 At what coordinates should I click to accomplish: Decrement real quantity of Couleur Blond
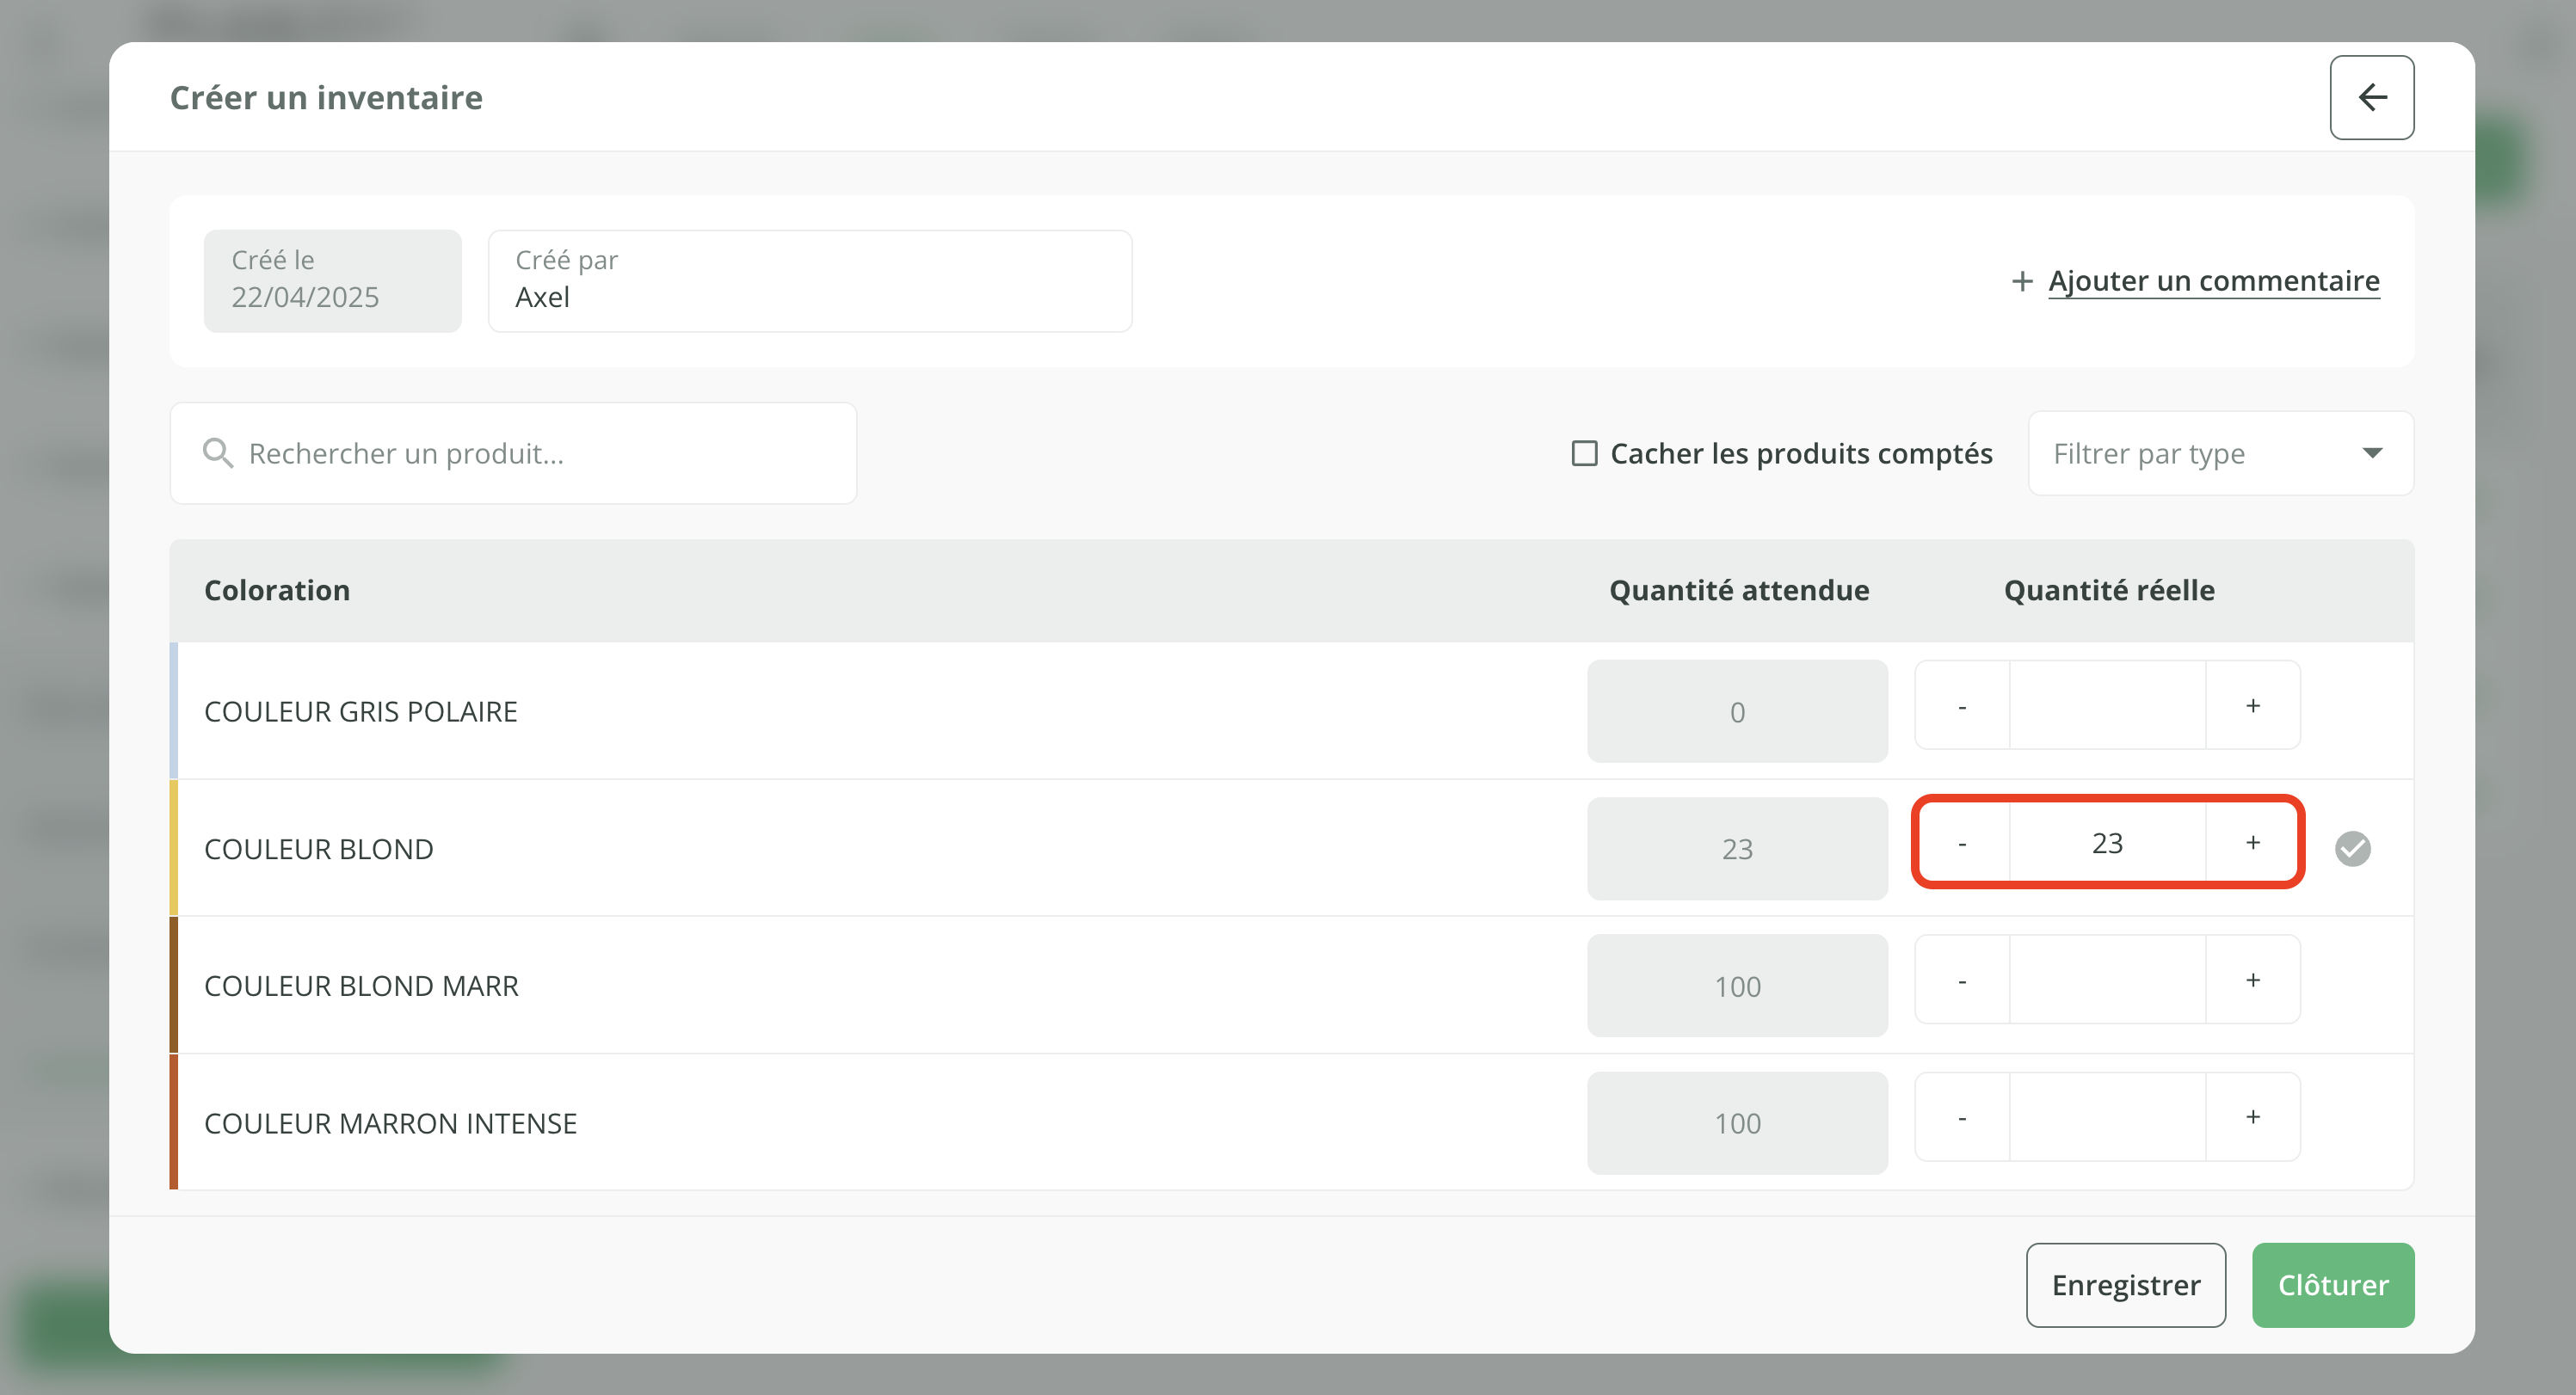point(1962,842)
